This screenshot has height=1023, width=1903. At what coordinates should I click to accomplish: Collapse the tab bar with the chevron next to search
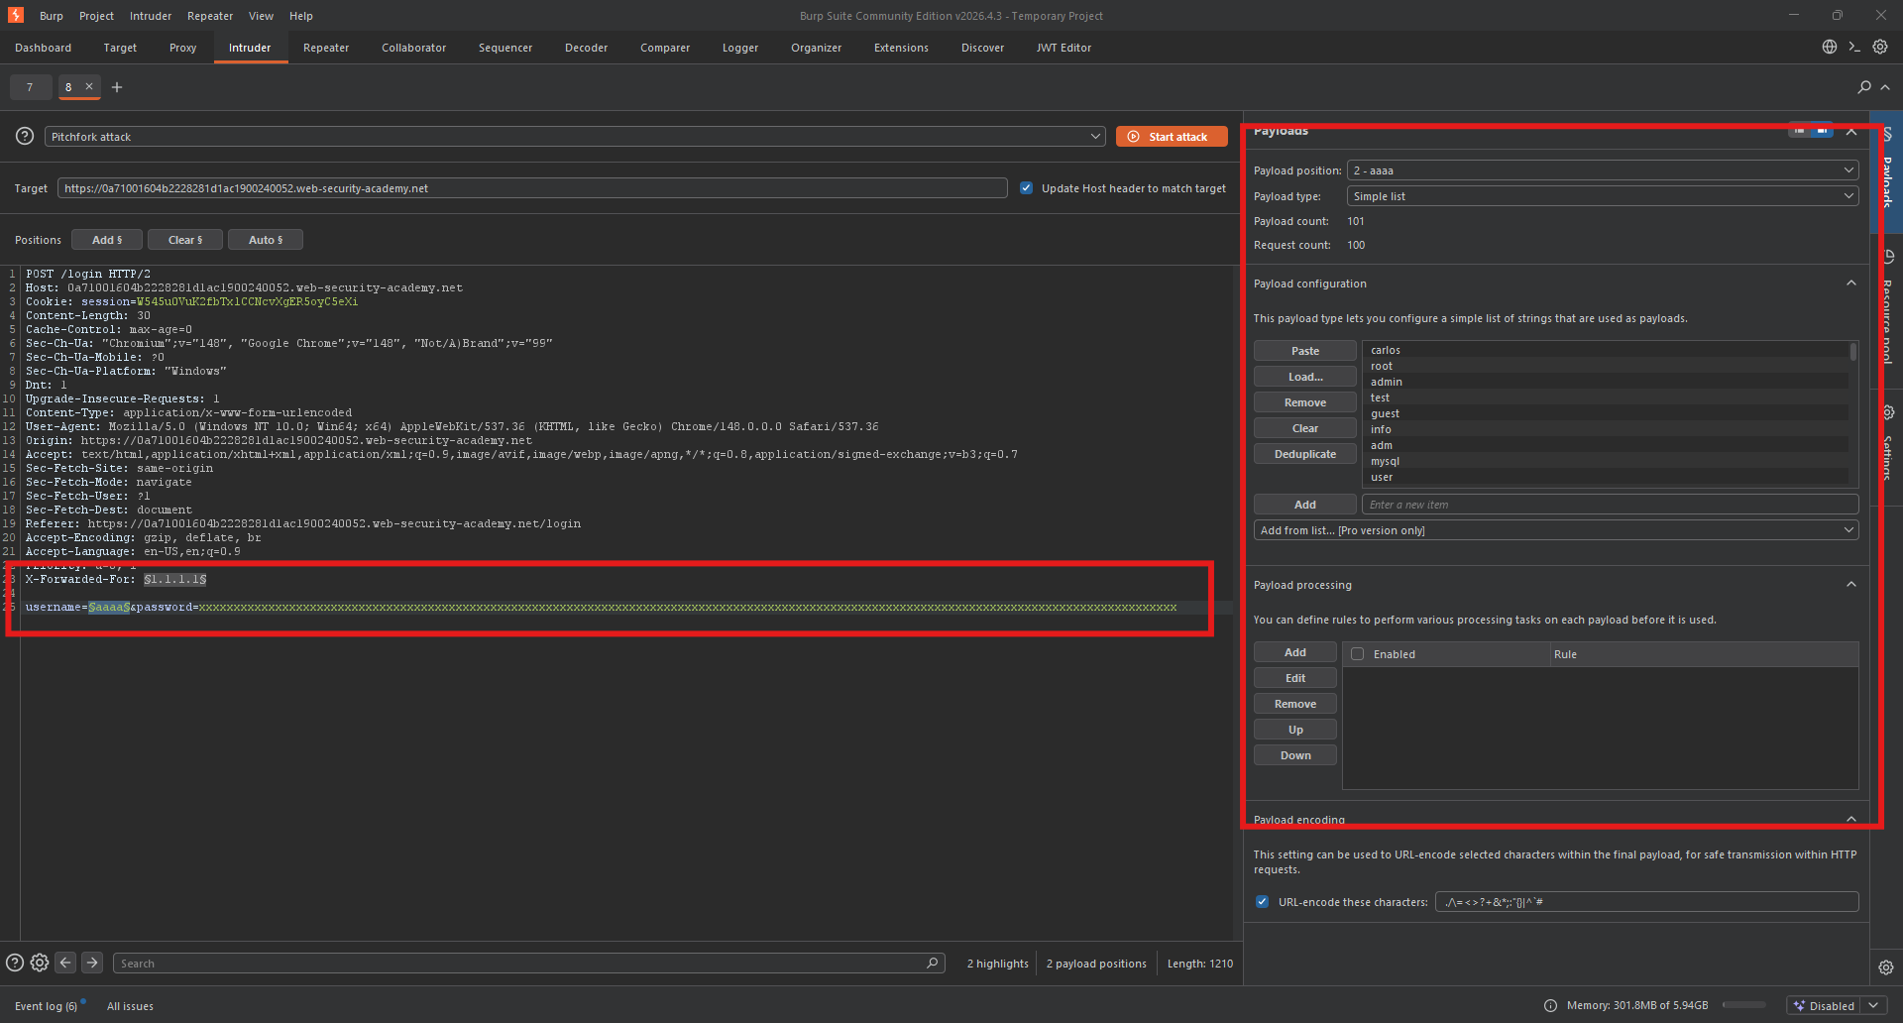coord(1885,87)
